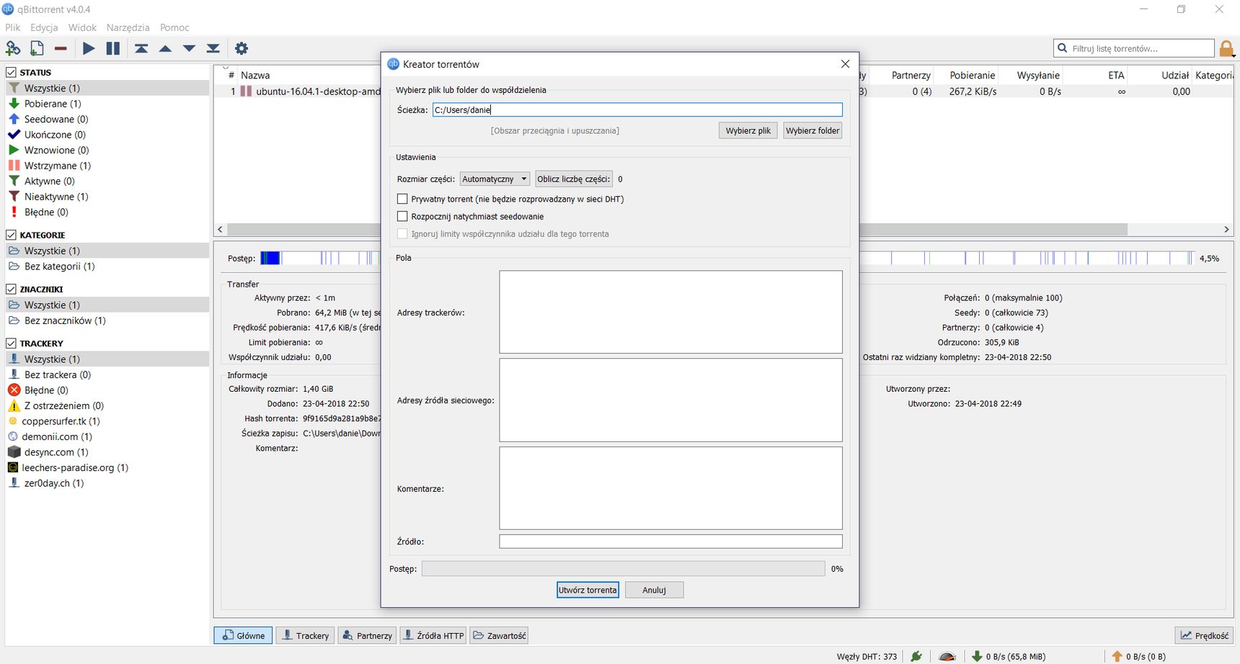Click Wybierz plik button
Screen dimensions: 1240x664
[748, 130]
